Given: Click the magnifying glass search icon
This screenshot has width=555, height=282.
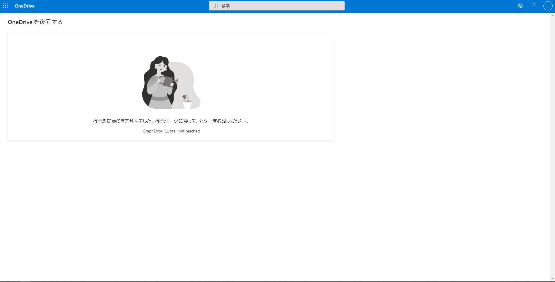Looking at the screenshot, I should (215, 6).
